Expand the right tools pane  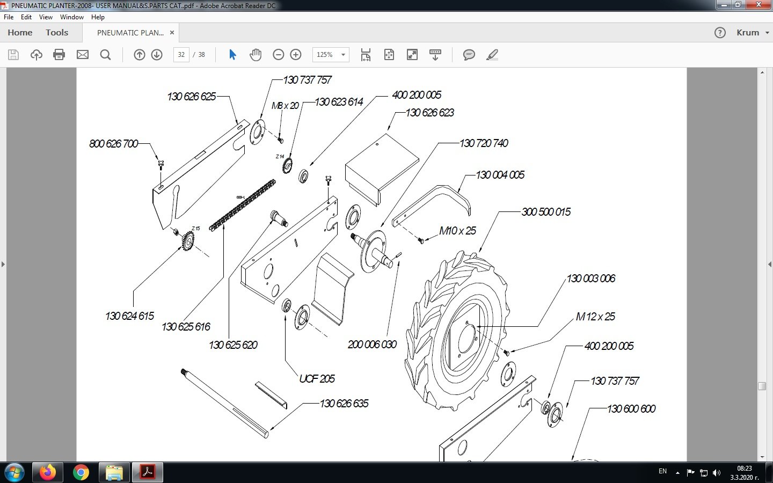click(x=770, y=264)
